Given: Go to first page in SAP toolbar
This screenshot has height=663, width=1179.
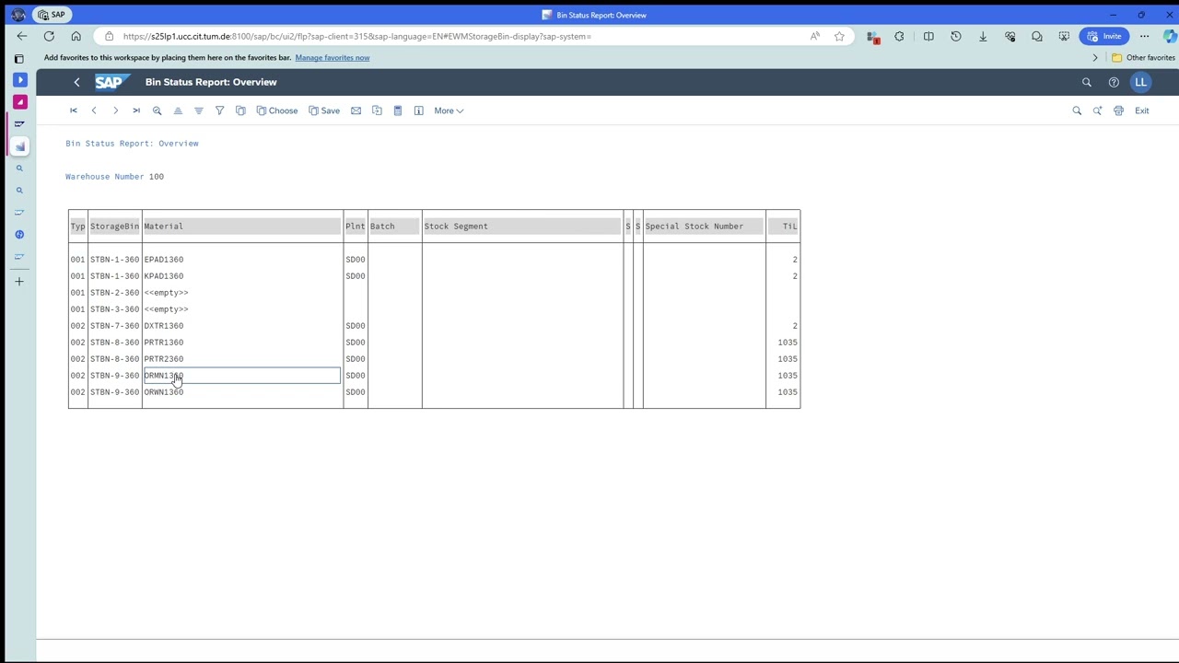Looking at the screenshot, I should [74, 110].
